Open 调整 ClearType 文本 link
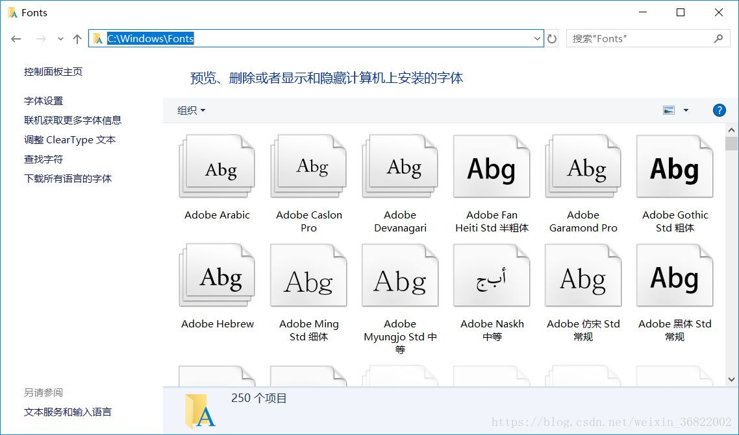This screenshot has height=435, width=739. (x=69, y=139)
